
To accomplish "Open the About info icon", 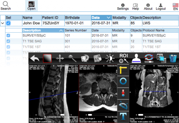I will point(148,5).
